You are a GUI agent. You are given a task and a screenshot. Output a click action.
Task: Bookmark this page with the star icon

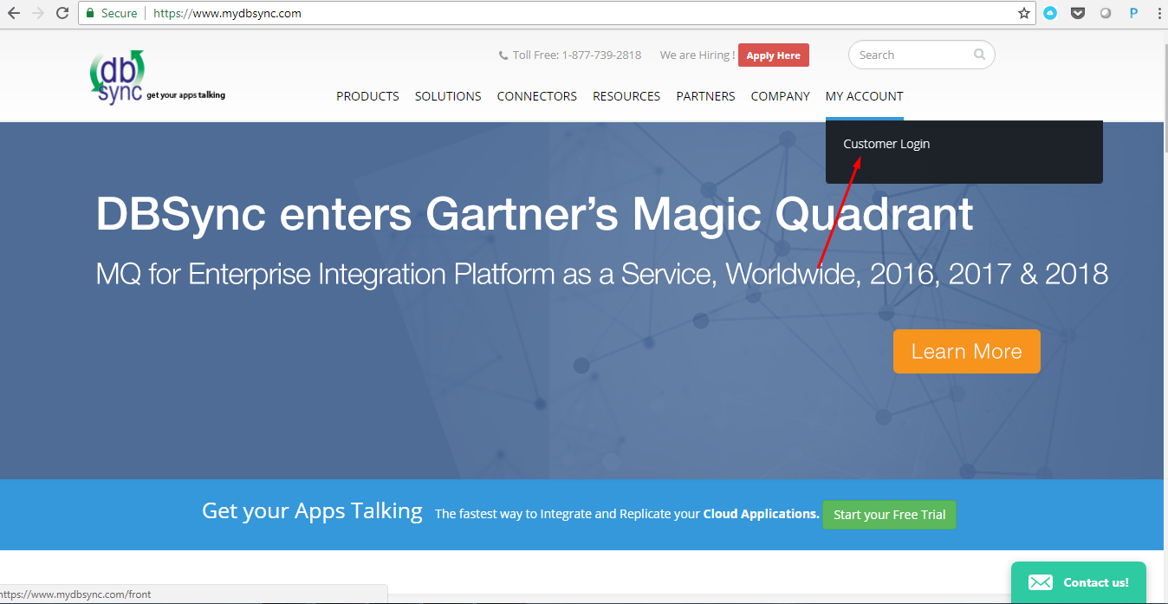pyautogui.click(x=1023, y=13)
